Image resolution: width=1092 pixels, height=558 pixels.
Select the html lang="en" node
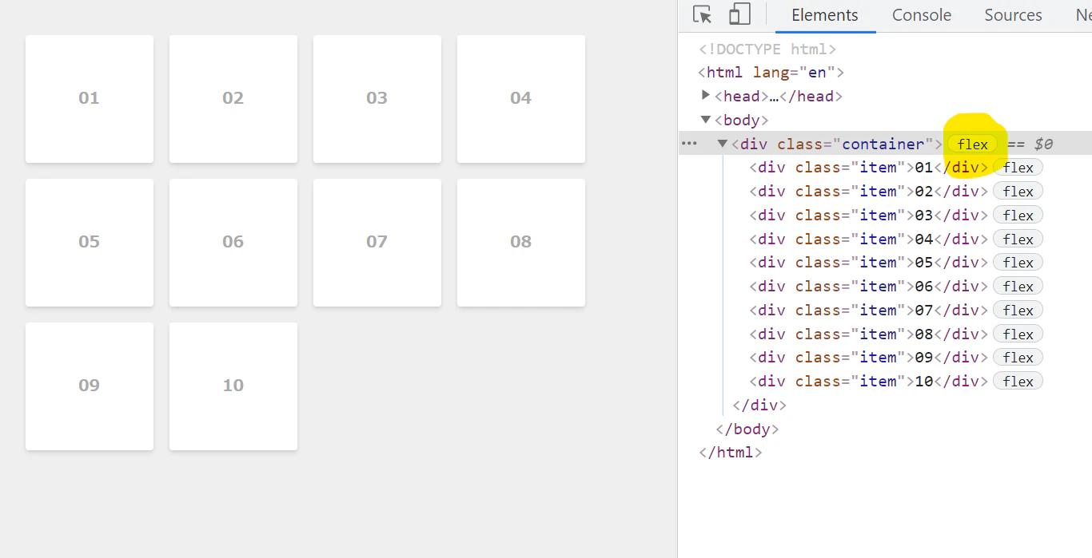point(771,73)
